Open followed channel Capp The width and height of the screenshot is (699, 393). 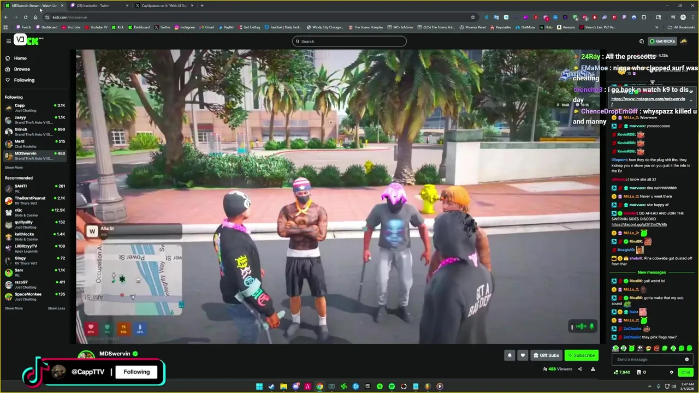coord(35,108)
